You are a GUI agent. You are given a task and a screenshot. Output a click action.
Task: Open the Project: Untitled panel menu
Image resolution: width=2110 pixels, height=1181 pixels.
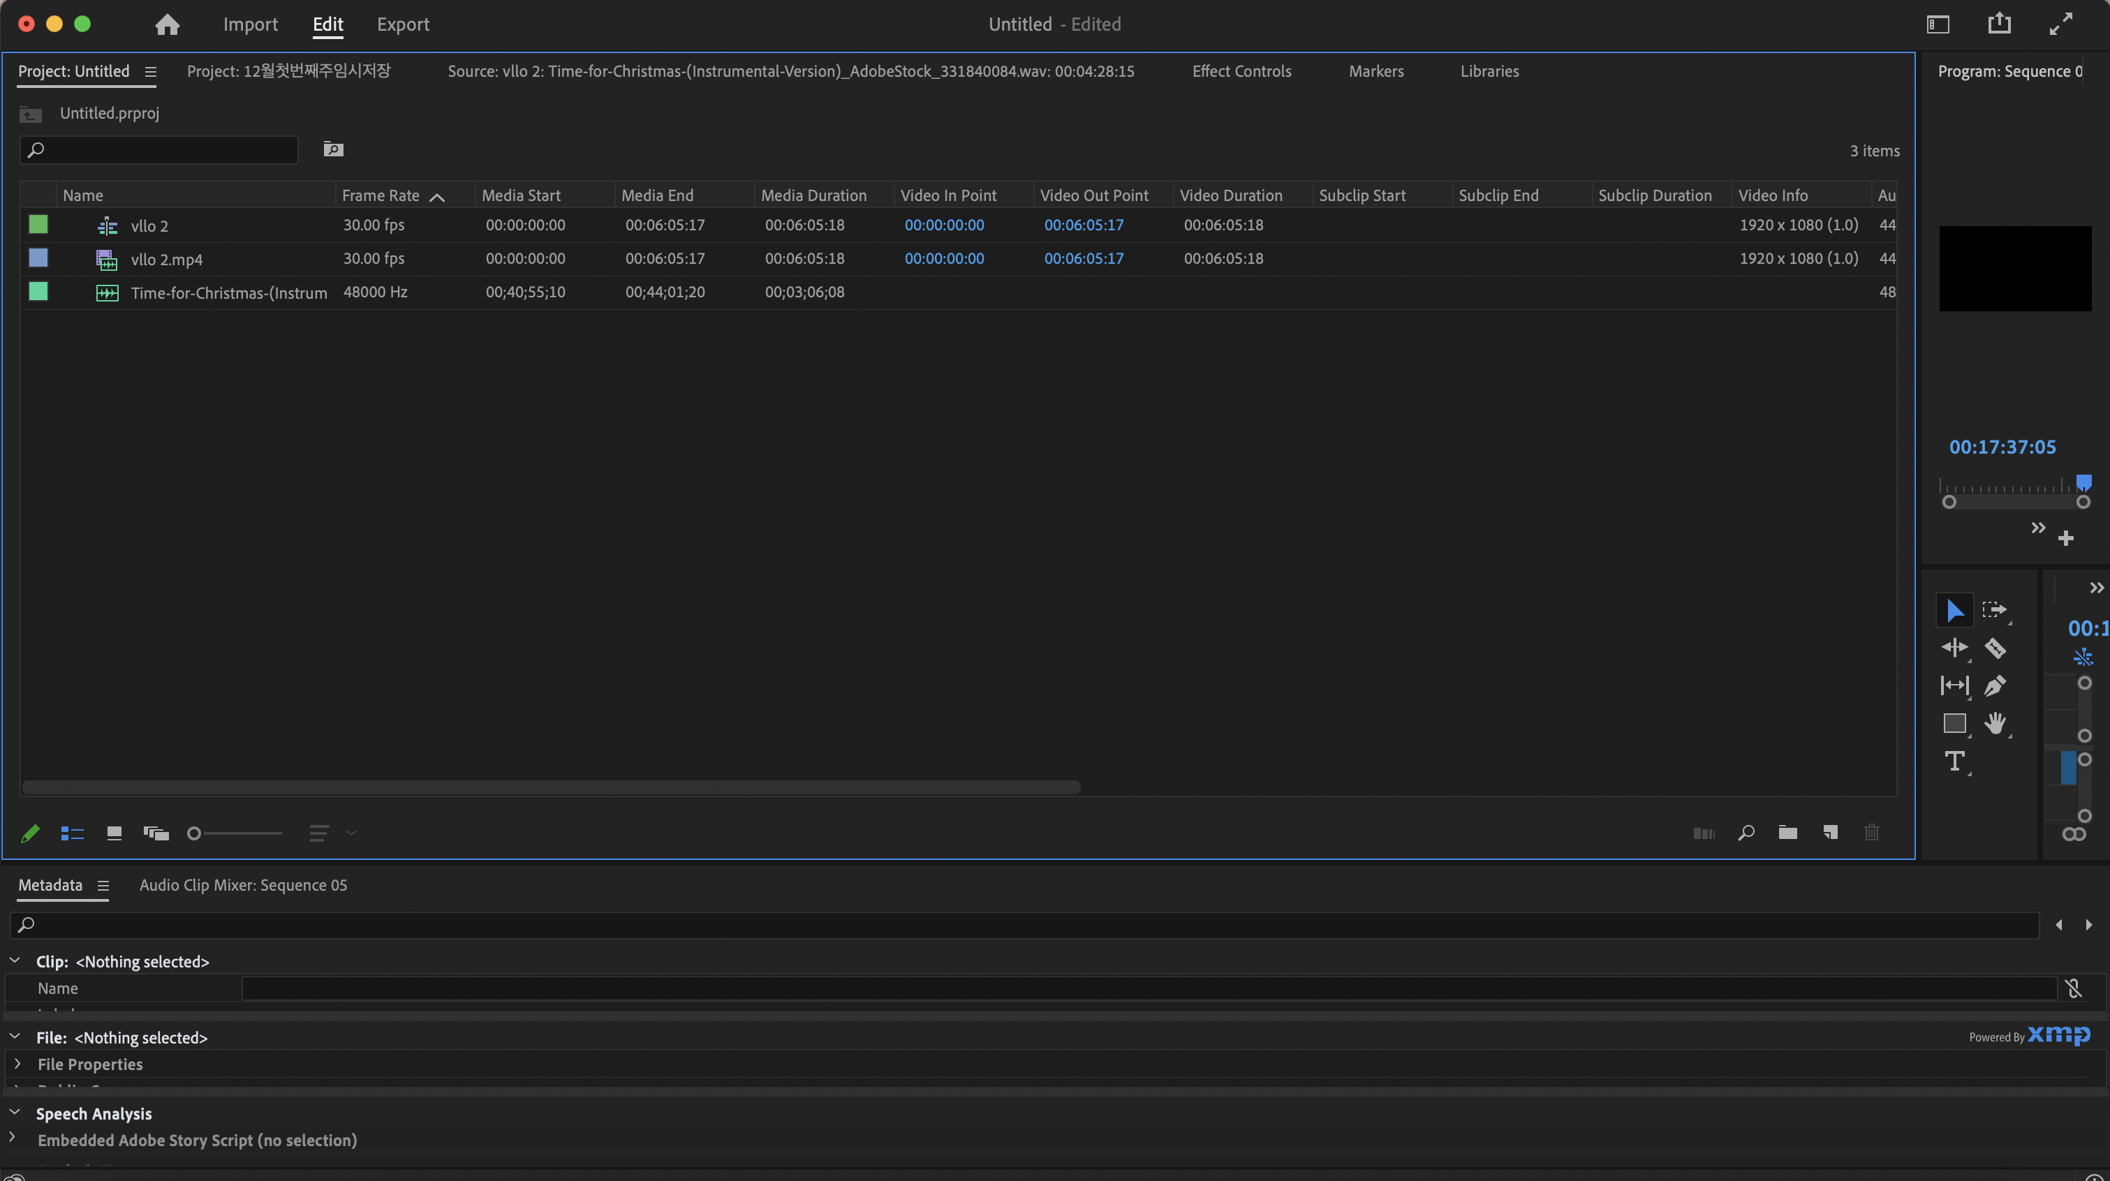tap(151, 72)
